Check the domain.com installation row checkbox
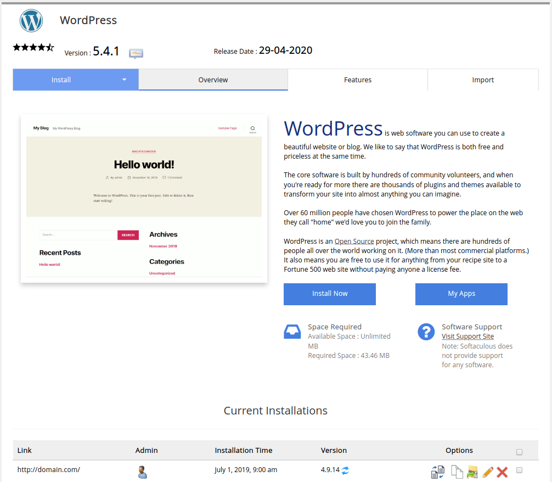 519,470
